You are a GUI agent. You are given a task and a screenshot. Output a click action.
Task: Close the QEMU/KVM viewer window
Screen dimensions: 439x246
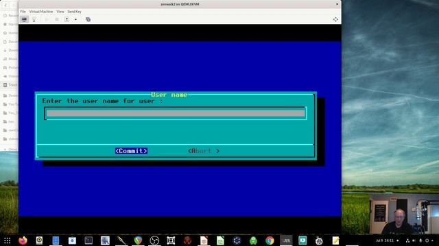point(337,4)
